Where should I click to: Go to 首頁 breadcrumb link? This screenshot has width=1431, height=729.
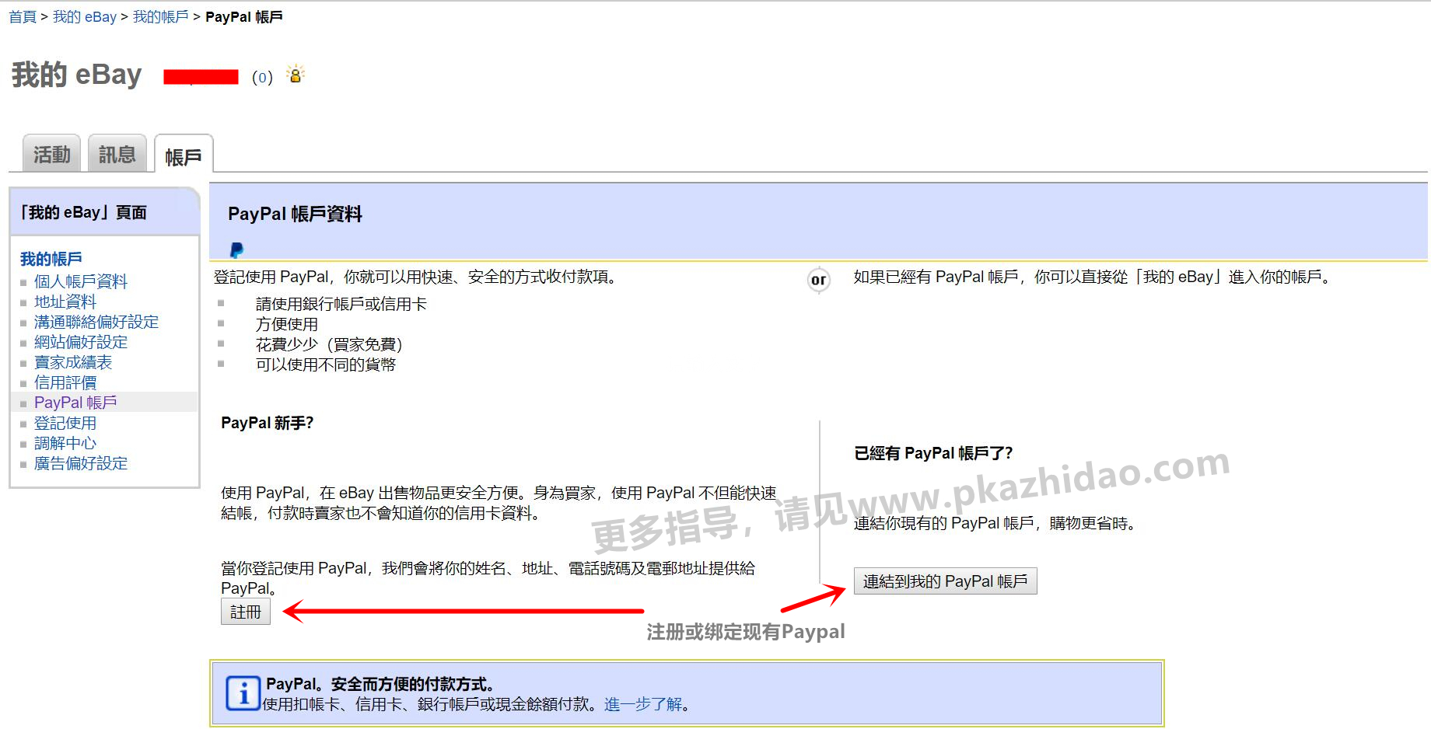[x=23, y=17]
